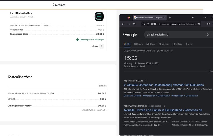Open options menu for uhrzeit123.de result
Viewport: 213px width, 136px height.
pyautogui.click(x=147, y=81)
